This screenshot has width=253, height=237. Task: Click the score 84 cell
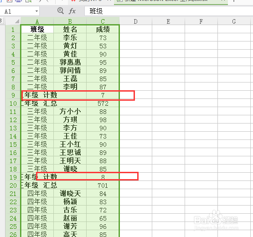[103, 194]
